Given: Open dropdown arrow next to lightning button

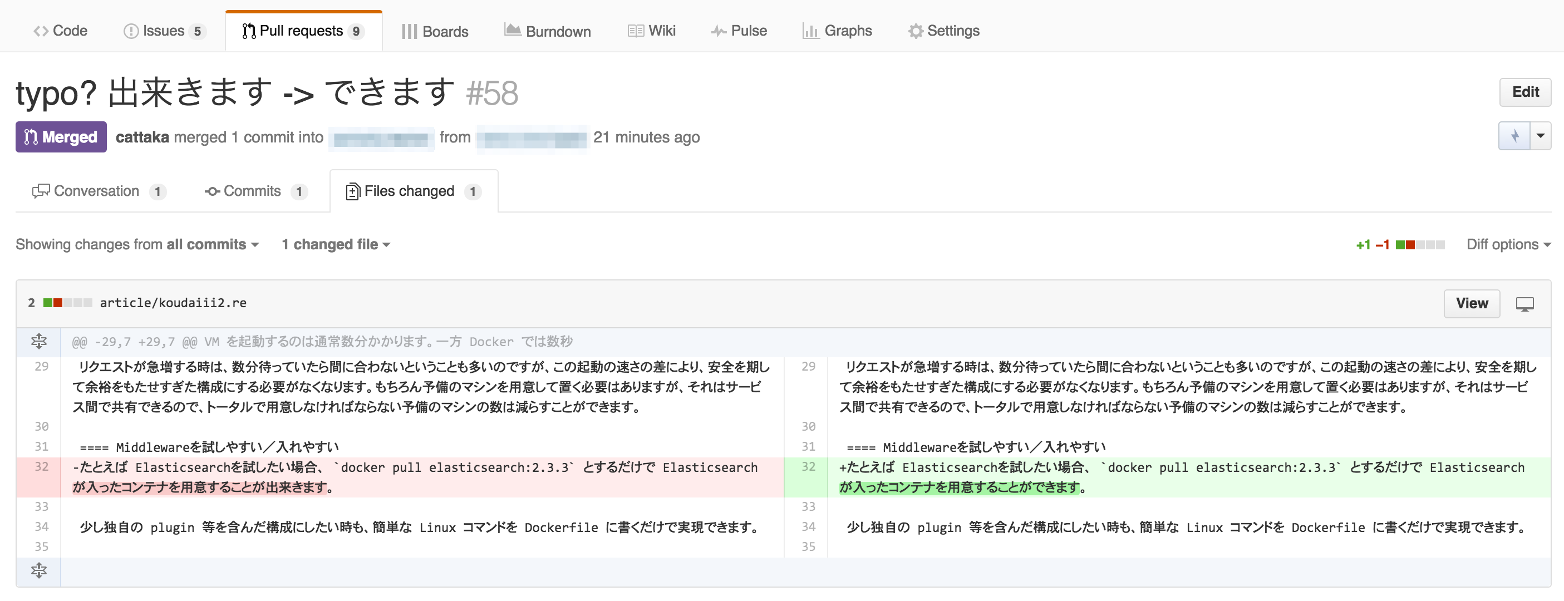Looking at the screenshot, I should pos(1540,136).
